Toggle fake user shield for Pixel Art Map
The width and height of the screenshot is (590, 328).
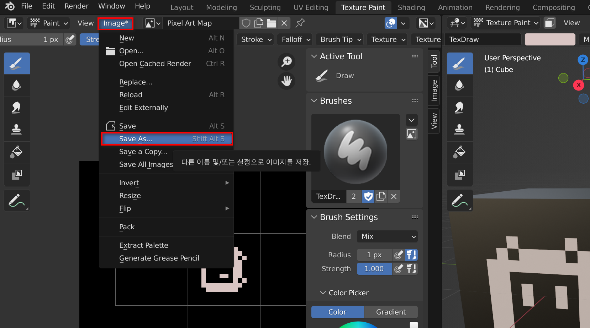point(246,23)
